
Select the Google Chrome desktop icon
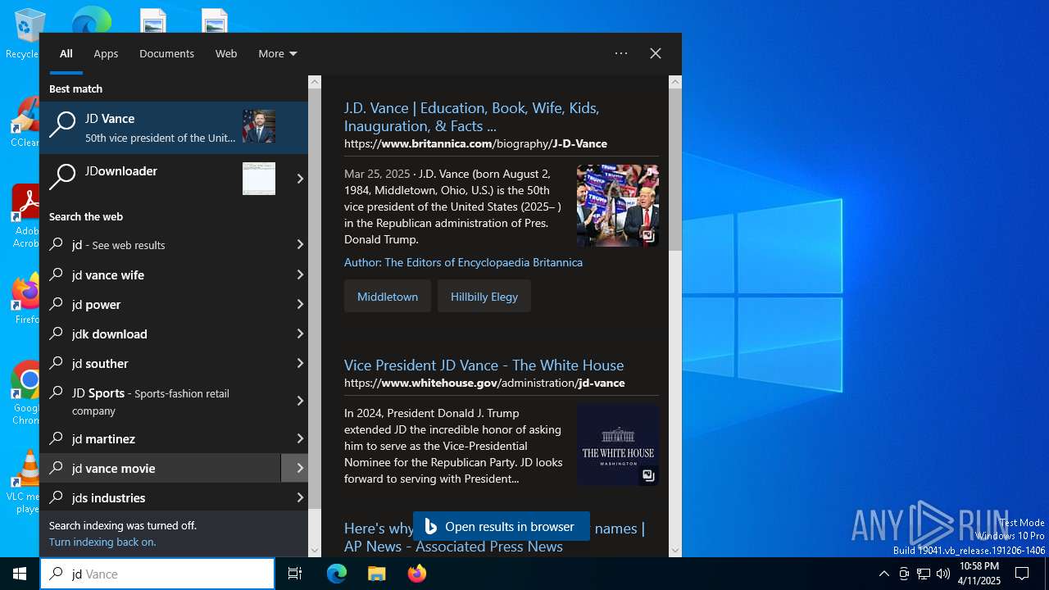[27, 393]
